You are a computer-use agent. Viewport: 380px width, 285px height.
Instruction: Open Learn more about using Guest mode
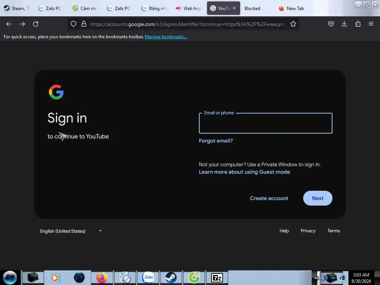(x=244, y=172)
